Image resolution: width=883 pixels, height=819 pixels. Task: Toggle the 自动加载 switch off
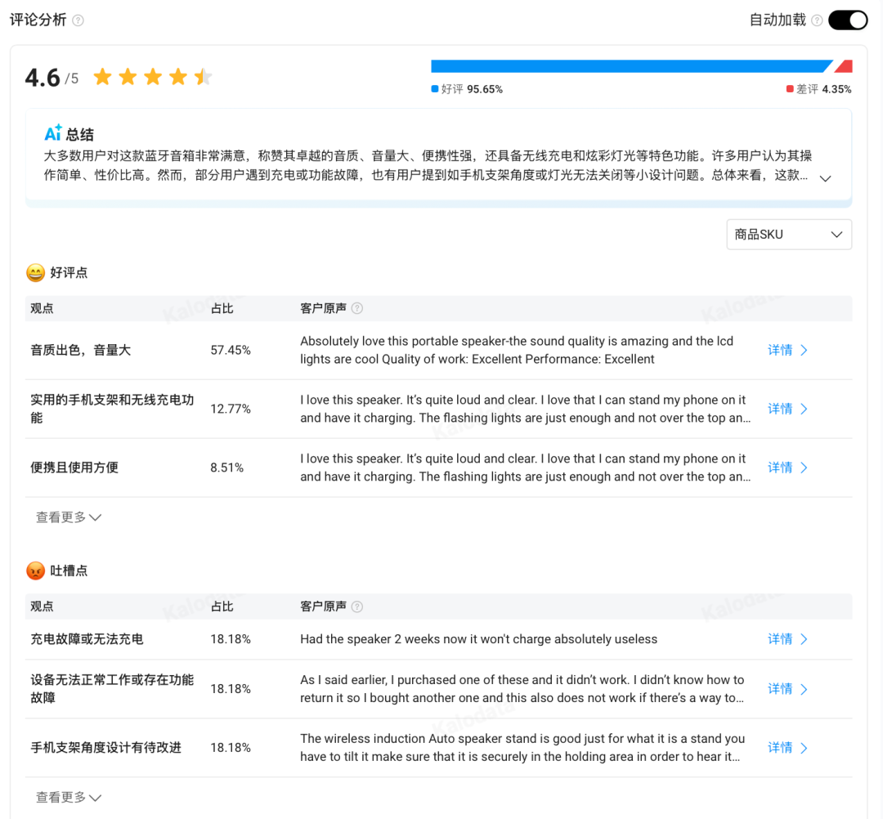pos(848,19)
